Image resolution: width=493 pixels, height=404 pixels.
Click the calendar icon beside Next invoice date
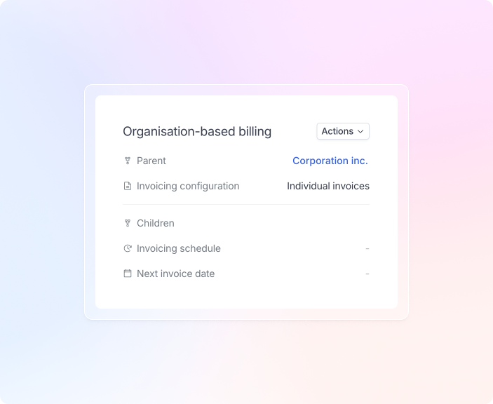click(128, 274)
